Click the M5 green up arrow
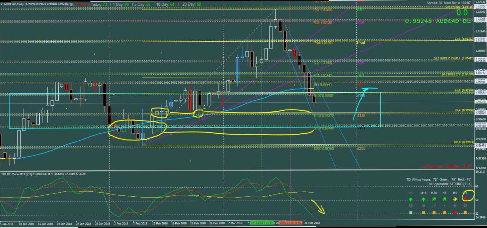Viewport: 487px width, 228px height. pyautogui.click(x=411, y=199)
